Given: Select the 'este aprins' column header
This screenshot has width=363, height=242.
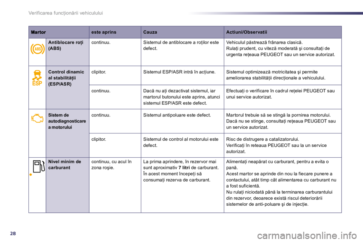Looking at the screenshot, I should 104,32.
